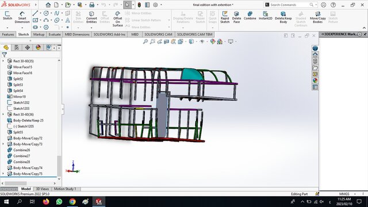The image size is (368, 207).
Task: Click the Search Commands input field
Action: (x=289, y=5)
